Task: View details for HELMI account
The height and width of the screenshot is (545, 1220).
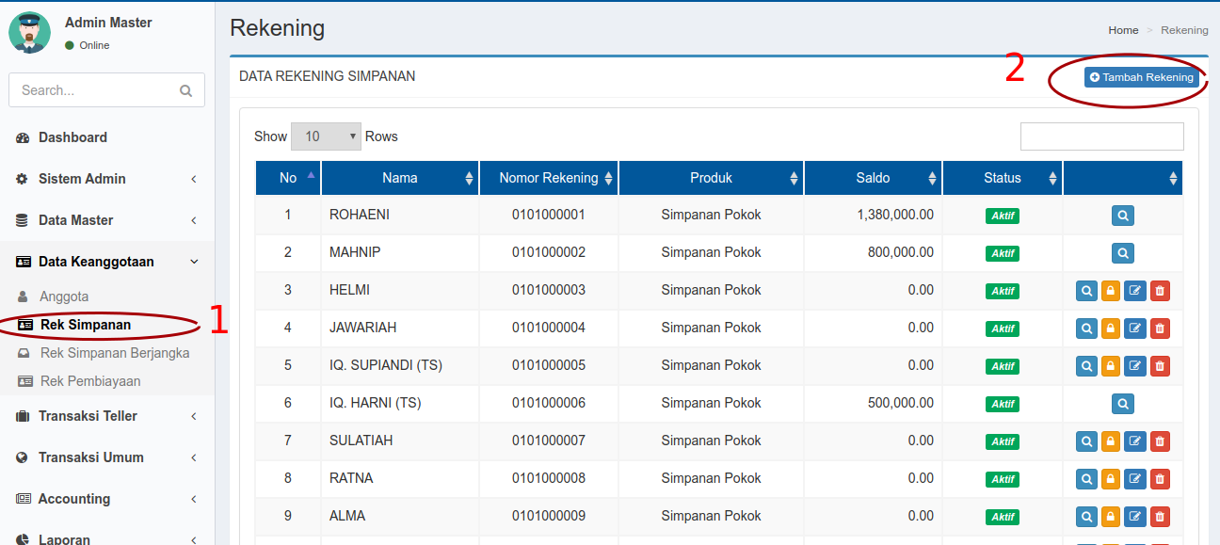Action: pyautogui.click(x=1086, y=291)
